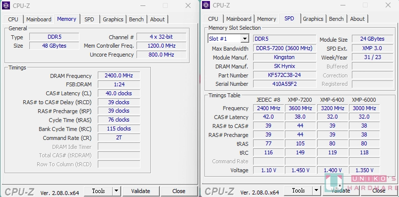Click the KF572C38-24 part number
This screenshot has height=197, width=399.
284,75
